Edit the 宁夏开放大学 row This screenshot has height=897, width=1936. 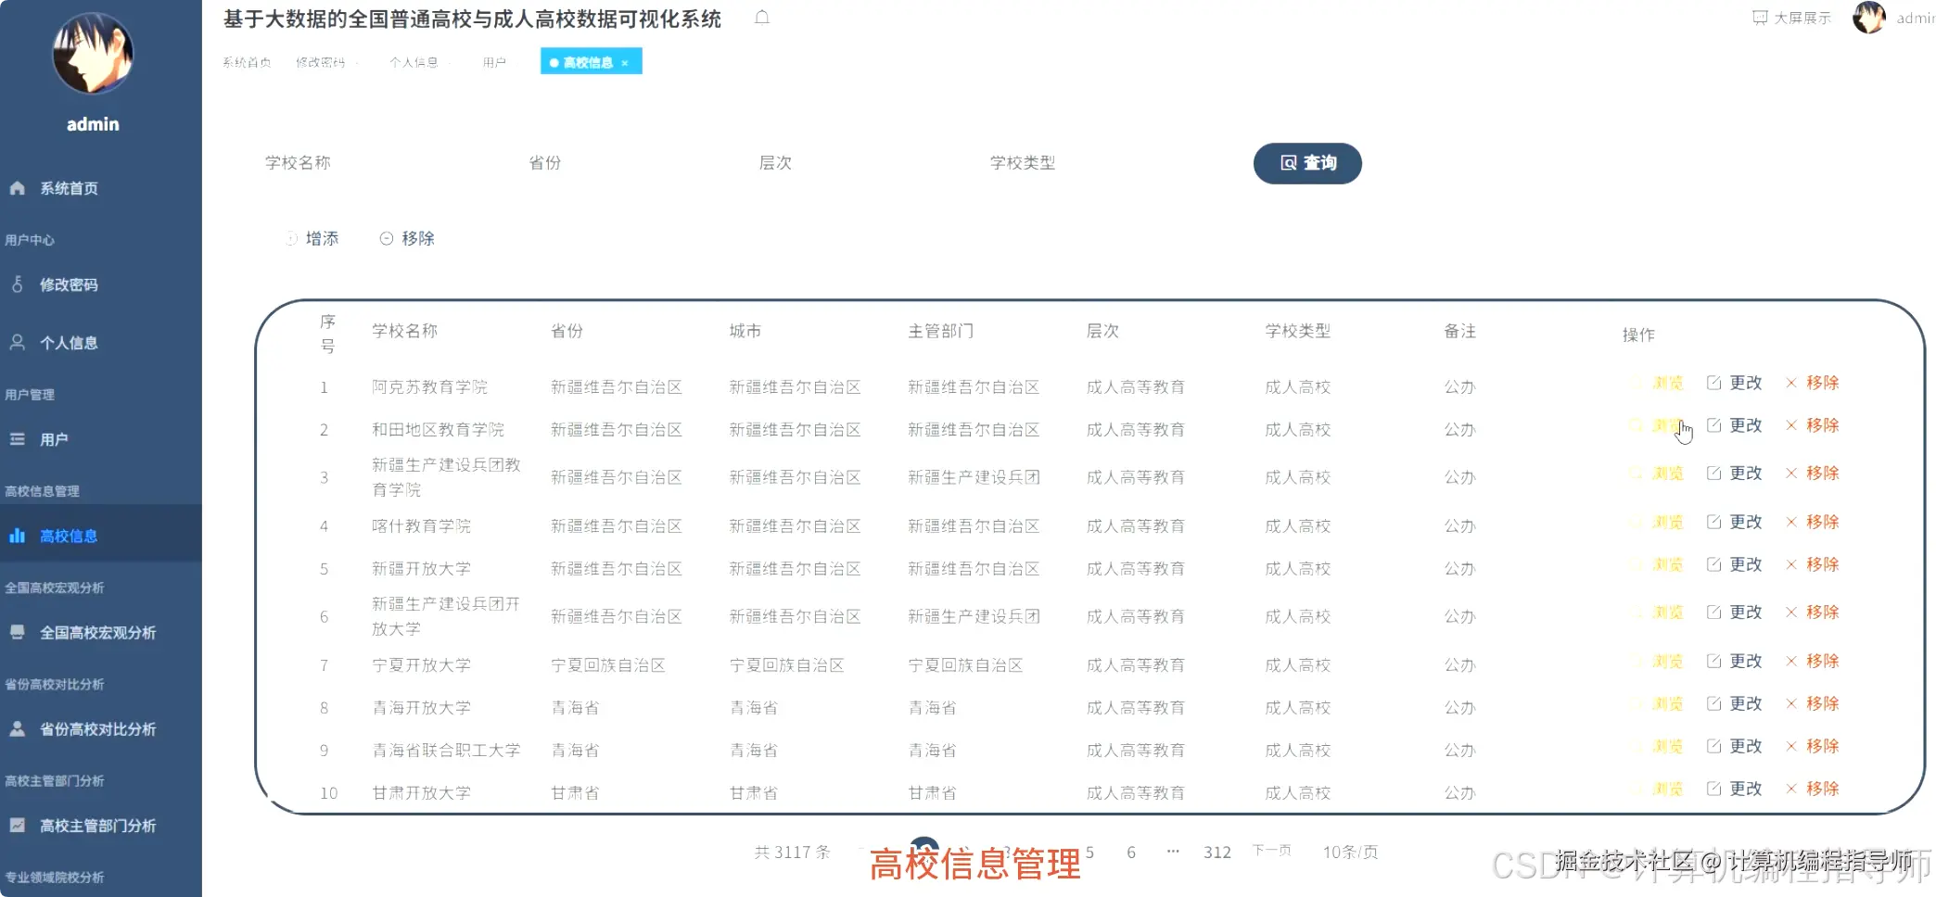(1735, 661)
